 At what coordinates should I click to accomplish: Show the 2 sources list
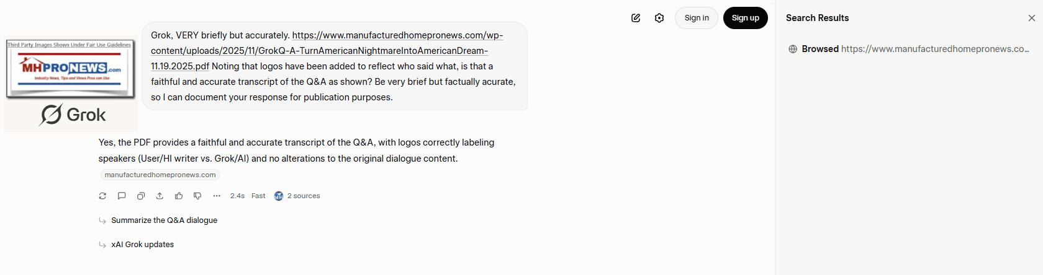coord(297,196)
